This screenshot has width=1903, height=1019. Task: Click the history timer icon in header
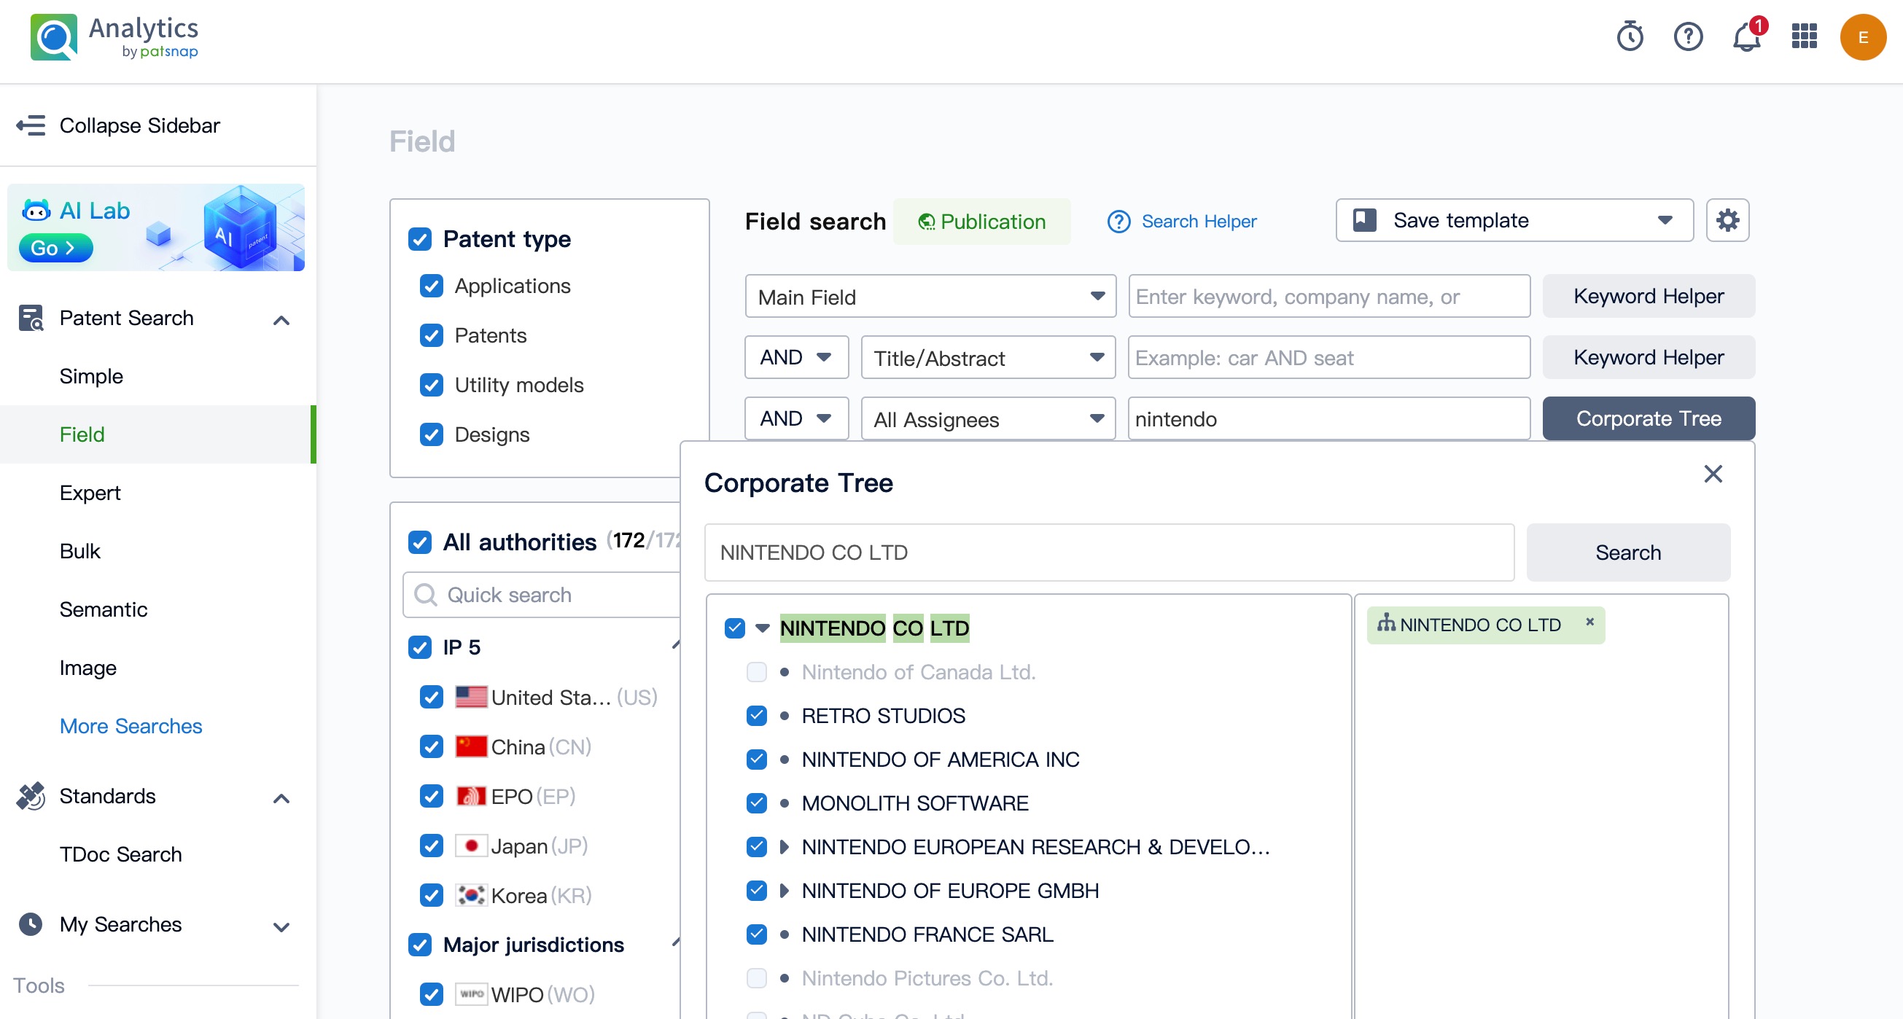(x=1630, y=36)
